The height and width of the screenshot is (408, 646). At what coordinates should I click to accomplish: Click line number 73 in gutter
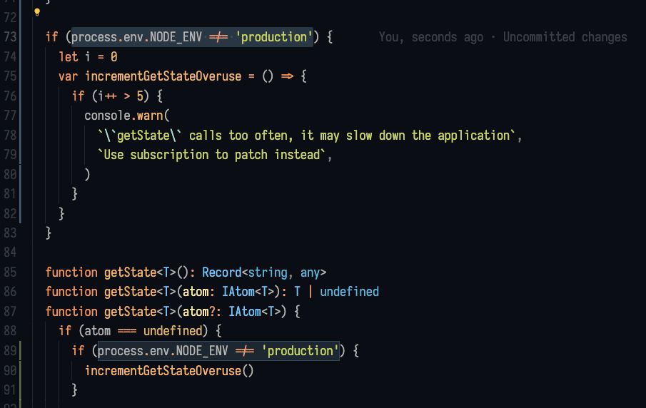pos(10,37)
